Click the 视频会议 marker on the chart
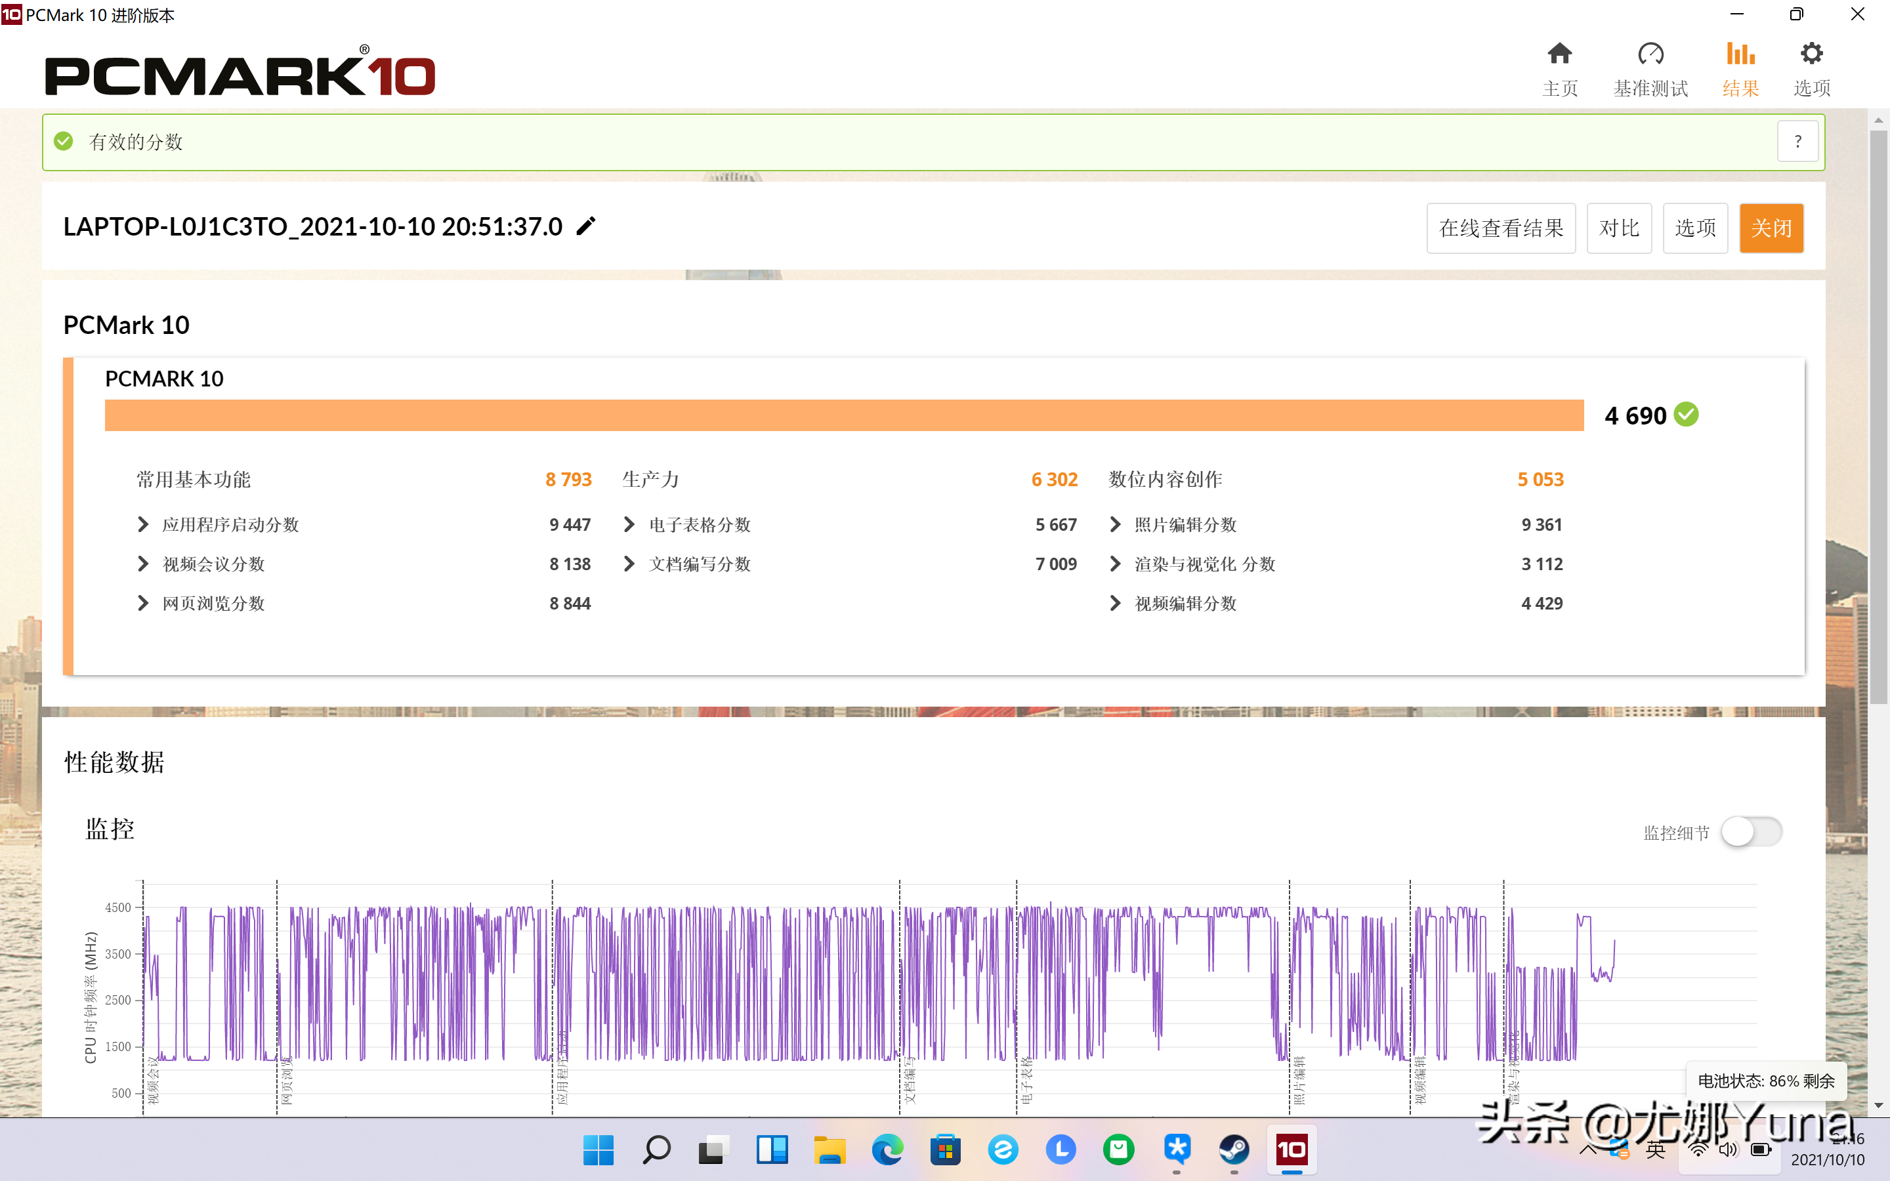1890x1181 pixels. (154, 1081)
